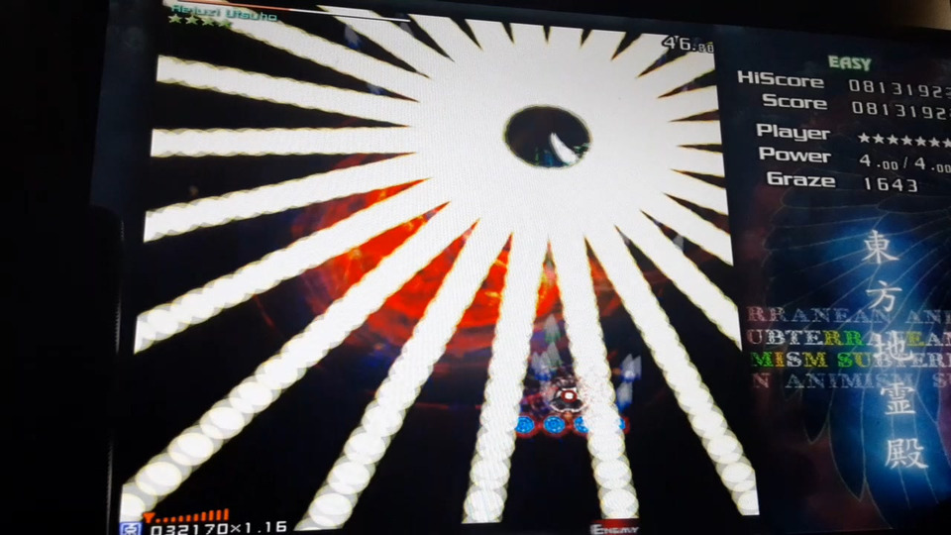Click the current Score value digits
Viewport: 951px width, 535px height.
point(900,110)
